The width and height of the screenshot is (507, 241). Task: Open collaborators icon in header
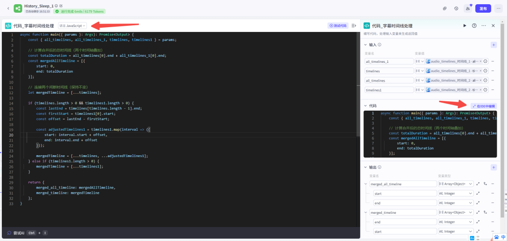[x=468, y=9]
